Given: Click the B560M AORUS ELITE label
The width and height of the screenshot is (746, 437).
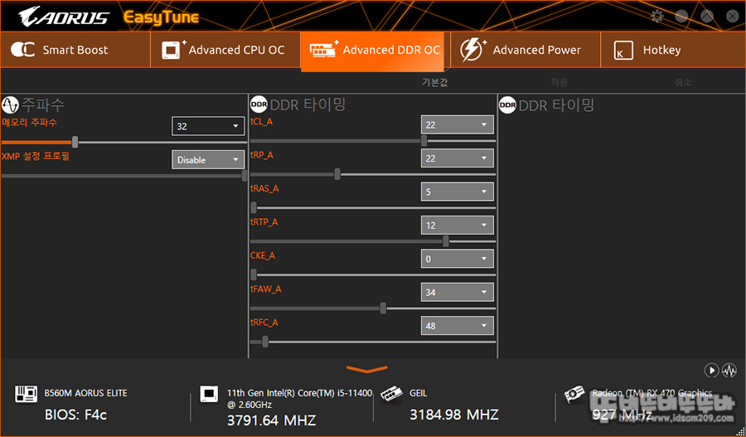Looking at the screenshot, I should point(85,393).
